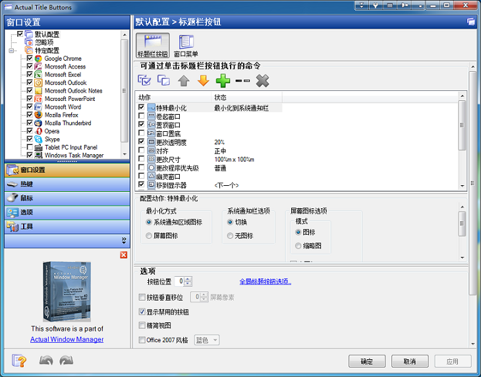Click the 确定 button
This screenshot has height=377, width=481.
coord(367,361)
